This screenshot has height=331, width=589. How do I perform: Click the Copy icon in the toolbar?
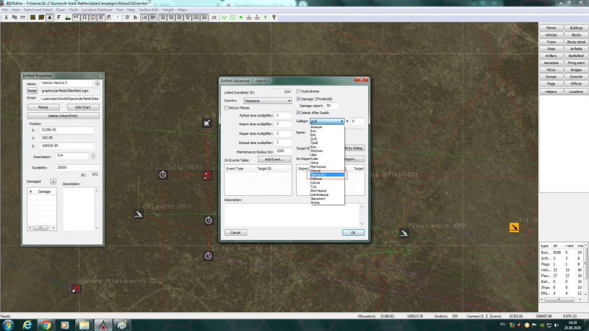[x=15, y=17]
